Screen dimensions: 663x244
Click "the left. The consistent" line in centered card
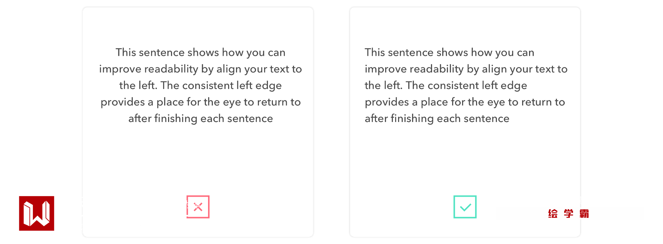(200, 86)
